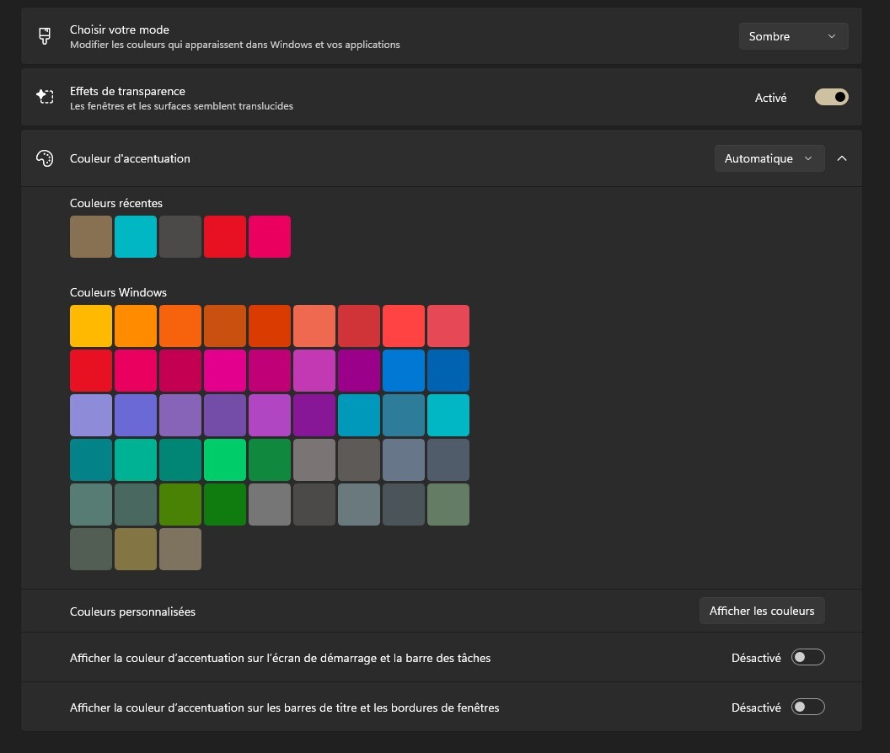
Task: Select the cyan swatch in Couleurs récentes
Action: click(x=136, y=237)
